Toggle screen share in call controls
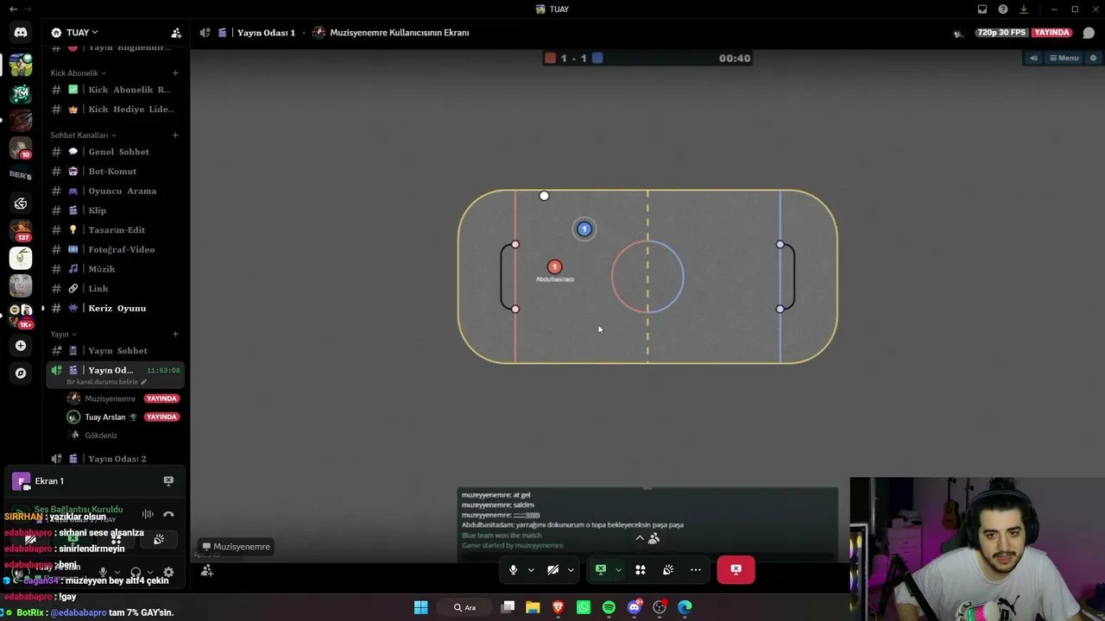Screen dimensions: 1105x621 point(601,569)
